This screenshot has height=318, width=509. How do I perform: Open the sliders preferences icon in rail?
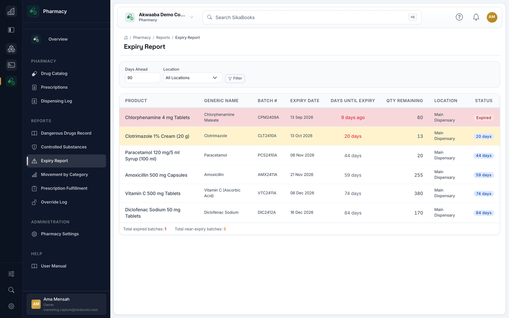11,274
